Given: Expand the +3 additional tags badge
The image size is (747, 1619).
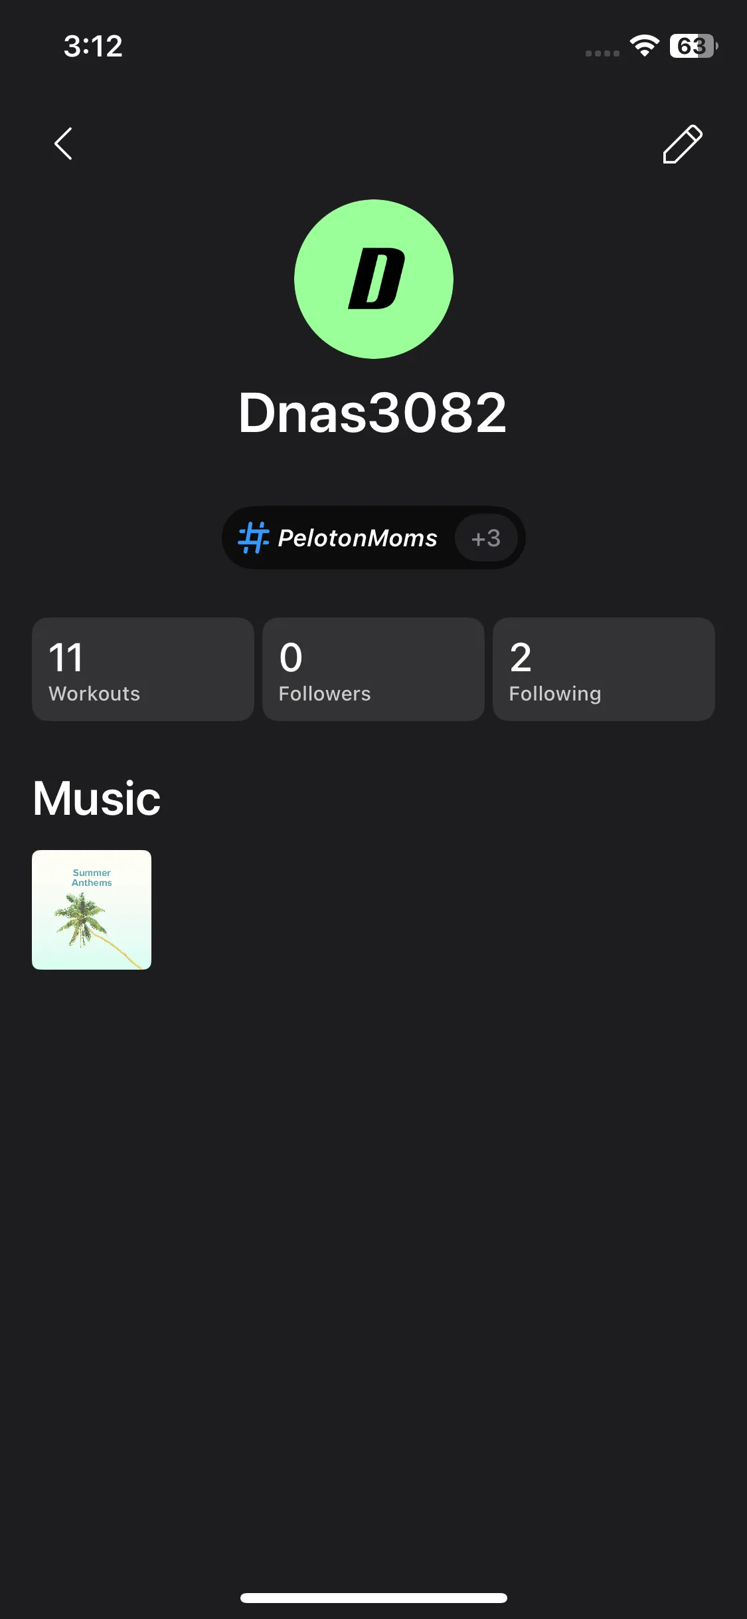Looking at the screenshot, I should pos(486,538).
